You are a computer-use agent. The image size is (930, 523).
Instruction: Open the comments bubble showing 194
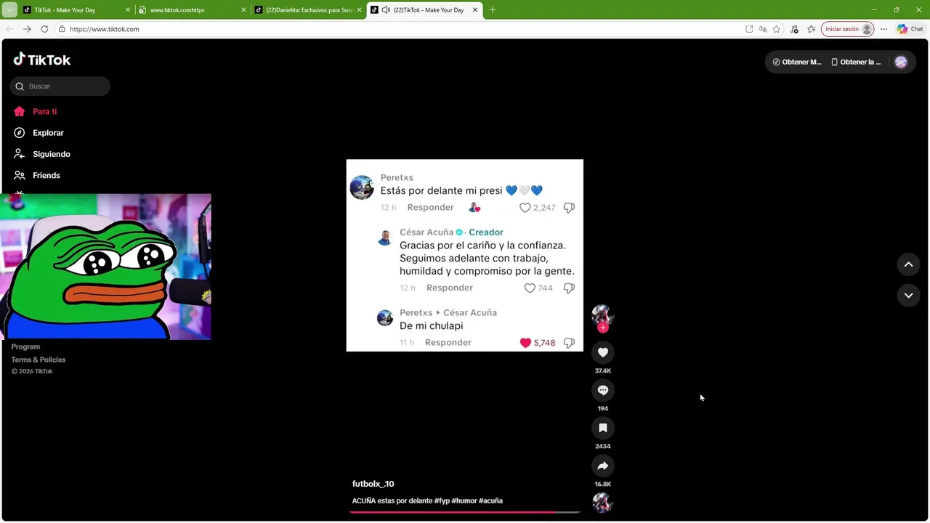[602, 390]
